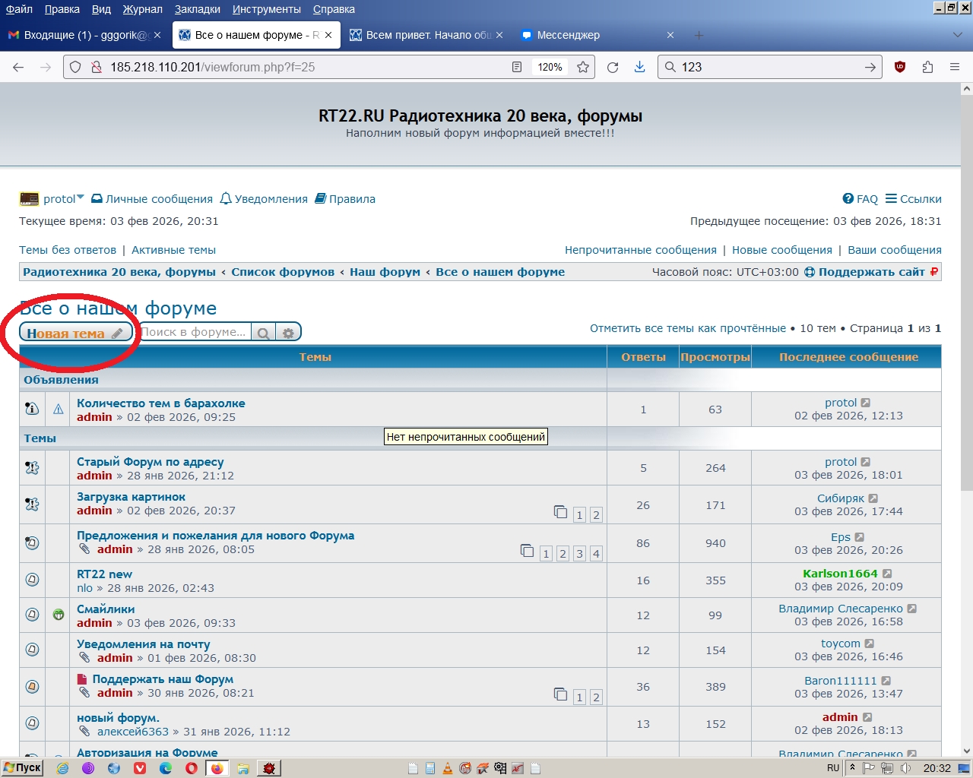Bookmark this page with star icon

click(x=583, y=67)
